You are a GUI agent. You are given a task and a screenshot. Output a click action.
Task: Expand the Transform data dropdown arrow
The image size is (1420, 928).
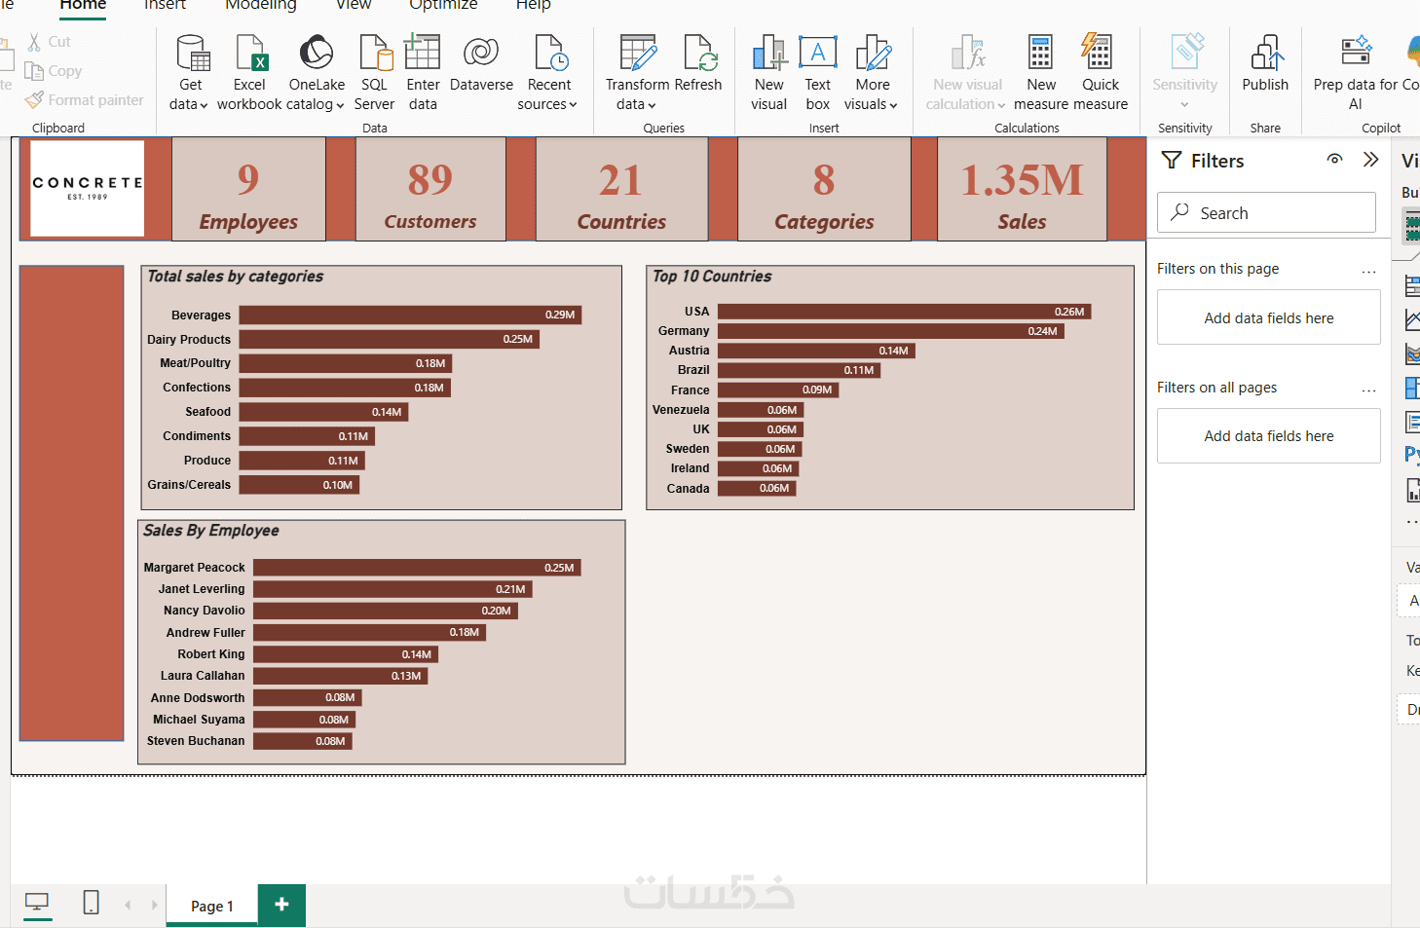pos(652,105)
